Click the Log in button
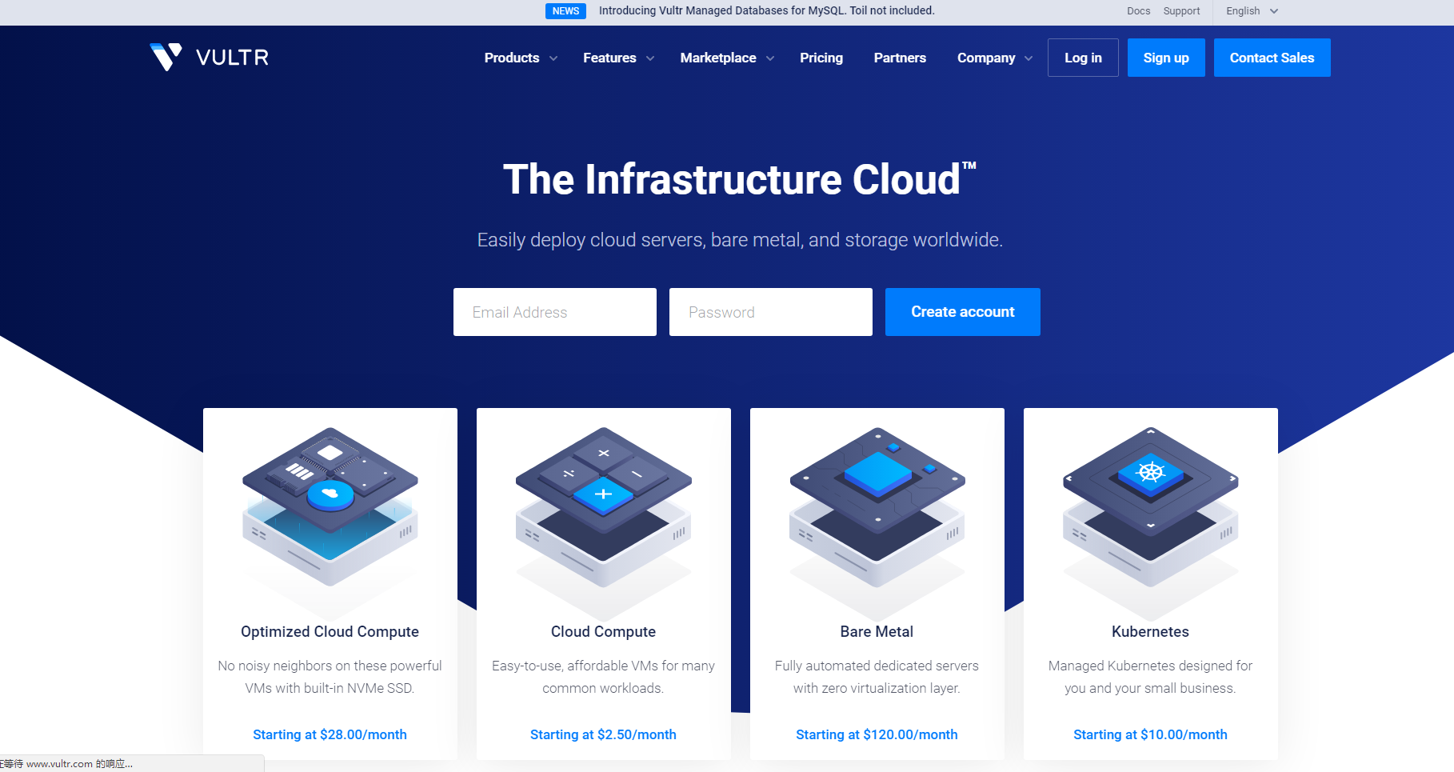The width and height of the screenshot is (1454, 772). [x=1083, y=58]
